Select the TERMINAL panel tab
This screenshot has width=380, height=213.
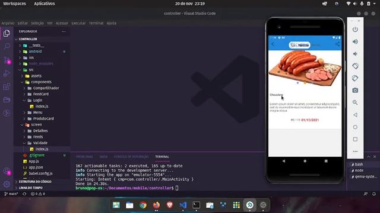pos(162,157)
